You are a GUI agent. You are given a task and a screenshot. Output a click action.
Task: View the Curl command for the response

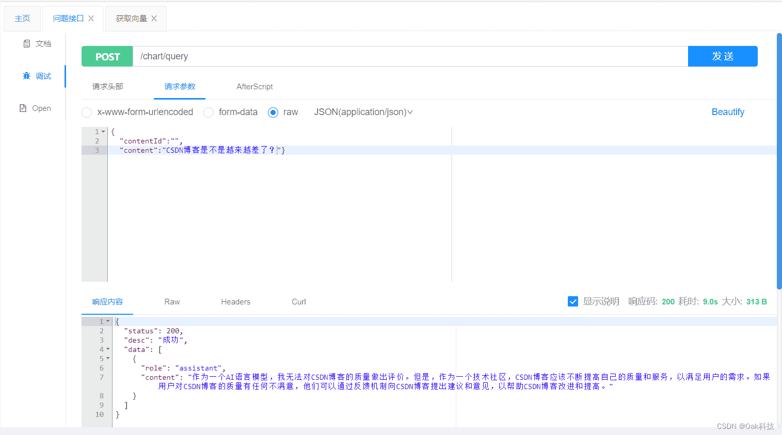point(298,302)
